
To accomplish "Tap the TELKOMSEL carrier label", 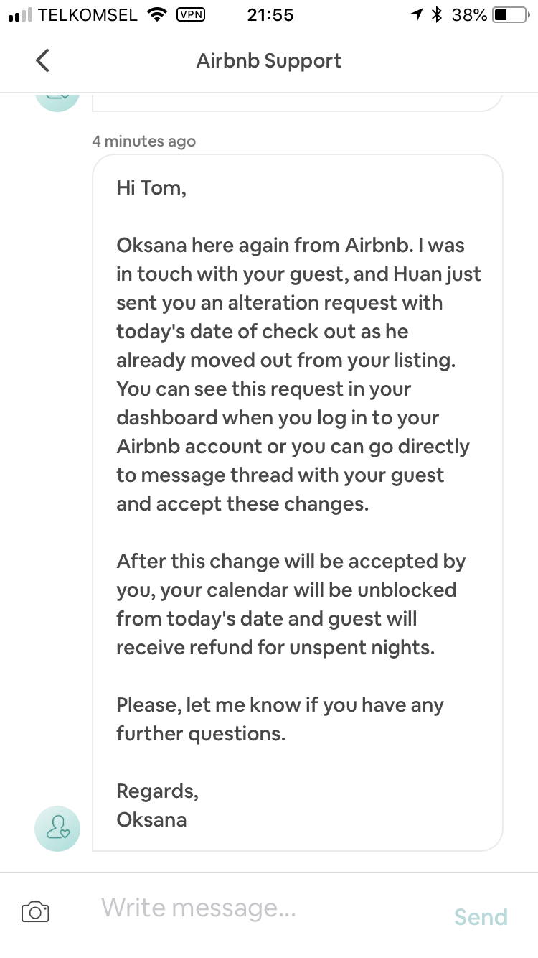I will pyautogui.click(x=88, y=15).
